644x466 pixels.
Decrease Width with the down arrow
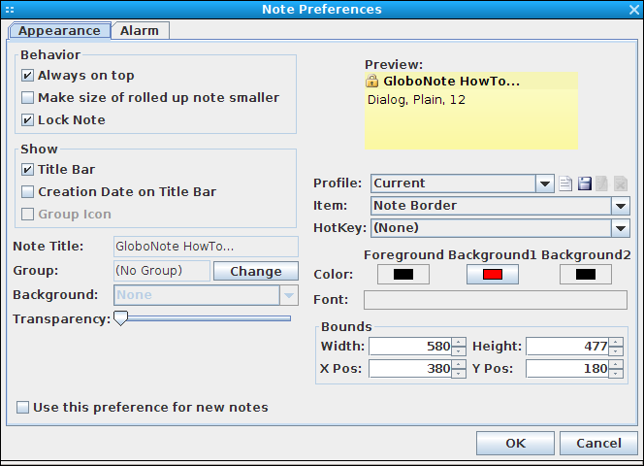(x=459, y=350)
